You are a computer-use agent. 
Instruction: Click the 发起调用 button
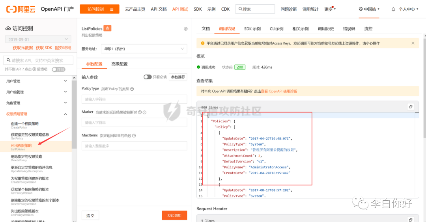pos(174,215)
